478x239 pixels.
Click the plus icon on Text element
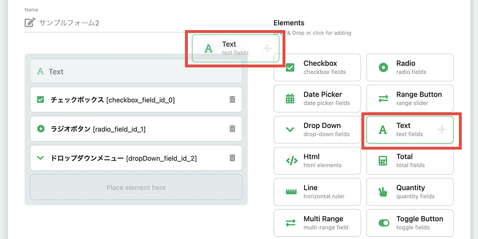pyautogui.click(x=442, y=130)
